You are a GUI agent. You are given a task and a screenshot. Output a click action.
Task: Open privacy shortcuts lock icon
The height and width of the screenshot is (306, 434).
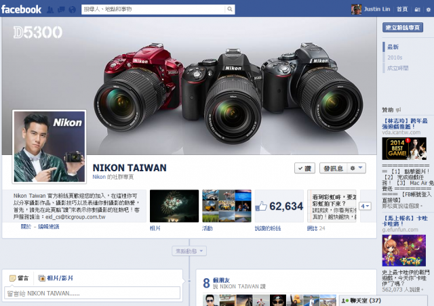click(x=418, y=9)
